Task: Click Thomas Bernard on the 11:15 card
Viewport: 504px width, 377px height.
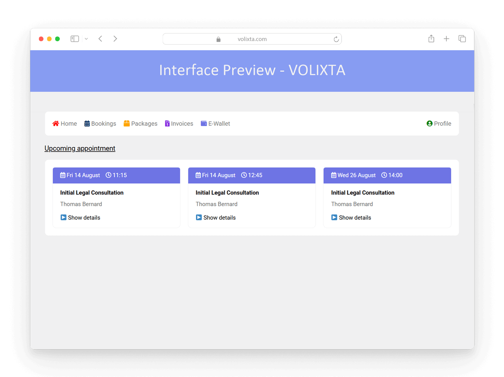Action: coord(81,204)
